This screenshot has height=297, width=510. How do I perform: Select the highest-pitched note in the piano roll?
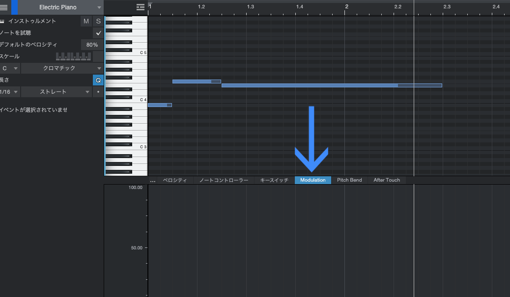click(197, 81)
